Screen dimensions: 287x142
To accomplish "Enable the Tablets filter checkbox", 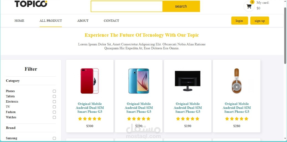I will (x=54, y=97).
